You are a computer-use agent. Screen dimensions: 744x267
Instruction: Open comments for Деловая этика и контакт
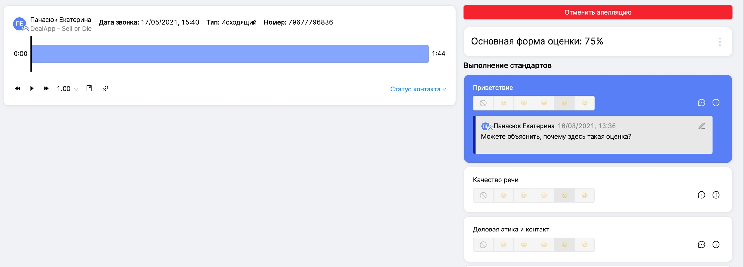[701, 245]
